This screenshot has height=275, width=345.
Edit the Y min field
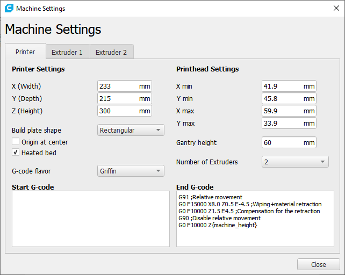coord(289,98)
